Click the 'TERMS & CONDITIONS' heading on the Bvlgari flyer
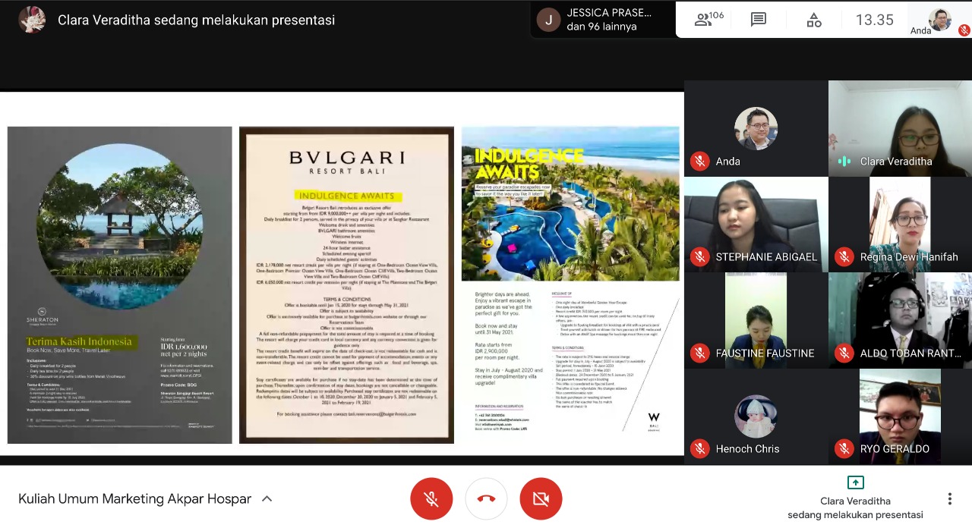Image resolution: width=972 pixels, height=531 pixels. 346,300
